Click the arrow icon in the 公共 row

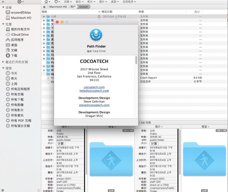pos(99,16)
